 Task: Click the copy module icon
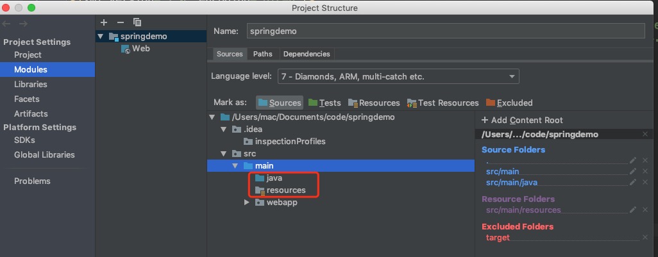point(137,22)
